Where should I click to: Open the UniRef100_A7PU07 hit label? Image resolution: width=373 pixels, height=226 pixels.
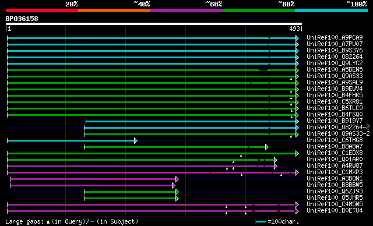[x=335, y=44]
